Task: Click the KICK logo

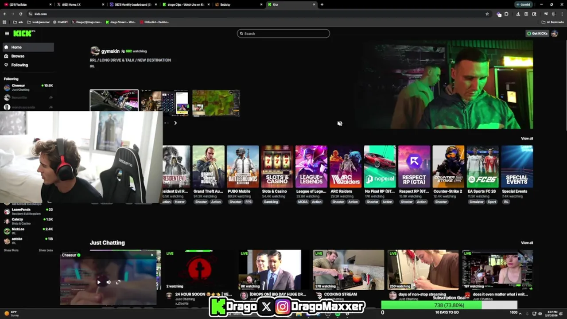Action: click(x=24, y=34)
